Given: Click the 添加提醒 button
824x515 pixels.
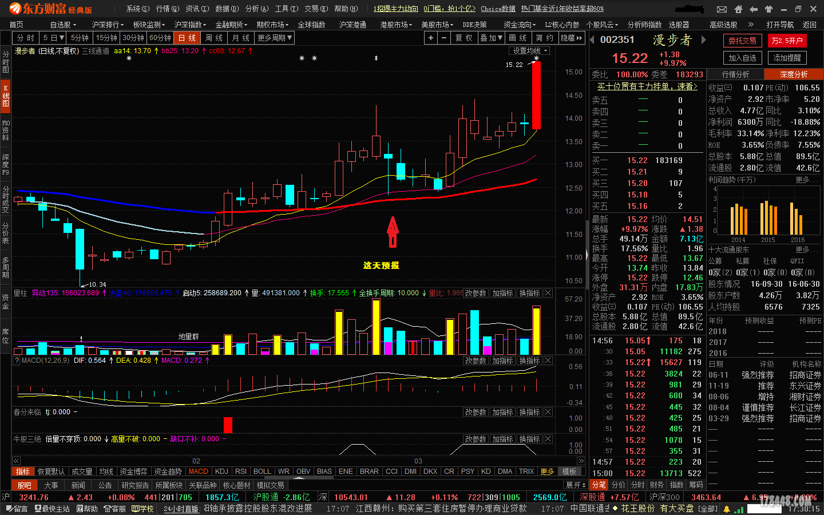Looking at the screenshot, I should [x=787, y=58].
